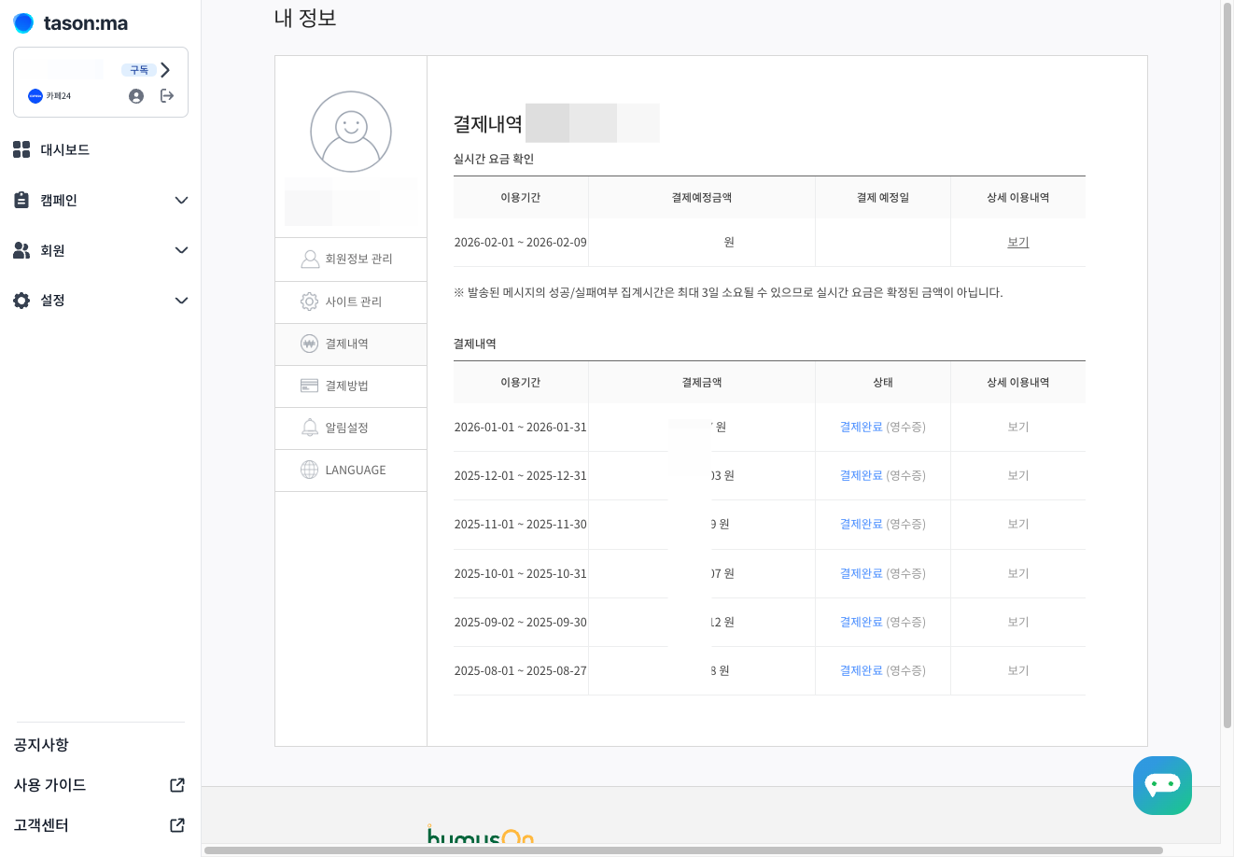This screenshot has width=1234, height=857.
Task: Expand the 설정 menu chevron
Action: [182, 301]
